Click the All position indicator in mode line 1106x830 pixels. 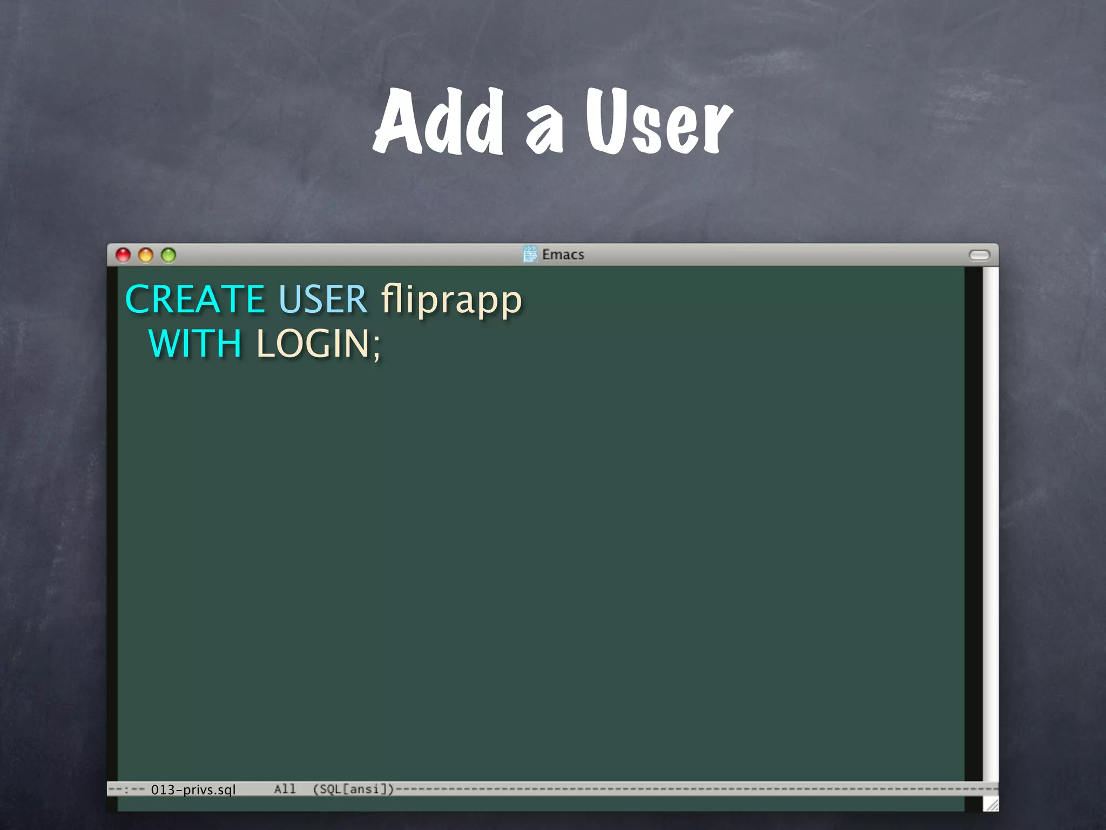tap(285, 789)
